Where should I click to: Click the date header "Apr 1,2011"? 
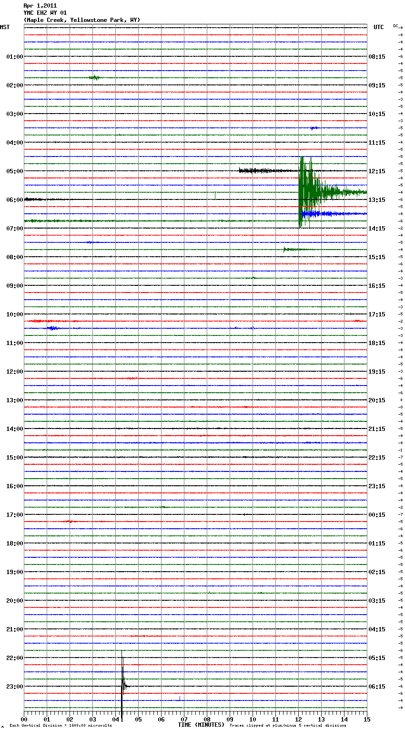pos(40,6)
